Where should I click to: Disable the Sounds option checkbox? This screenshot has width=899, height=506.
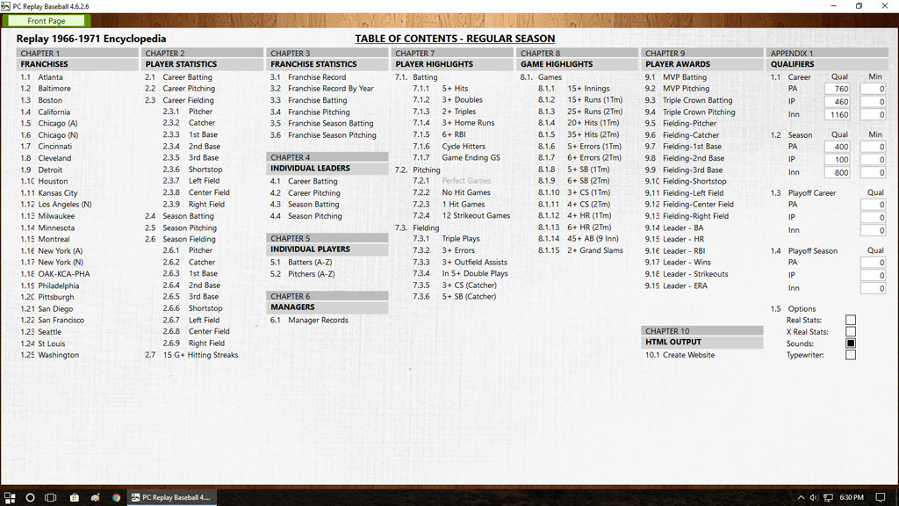(x=850, y=343)
